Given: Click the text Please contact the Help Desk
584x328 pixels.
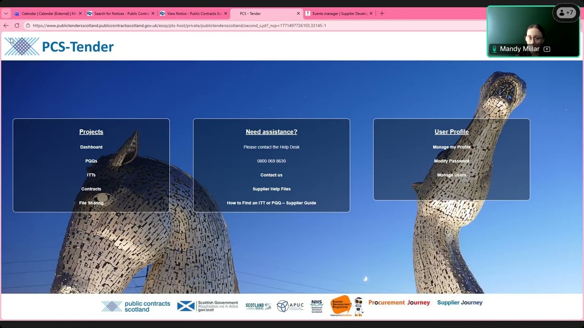Looking at the screenshot, I should coord(271,147).
